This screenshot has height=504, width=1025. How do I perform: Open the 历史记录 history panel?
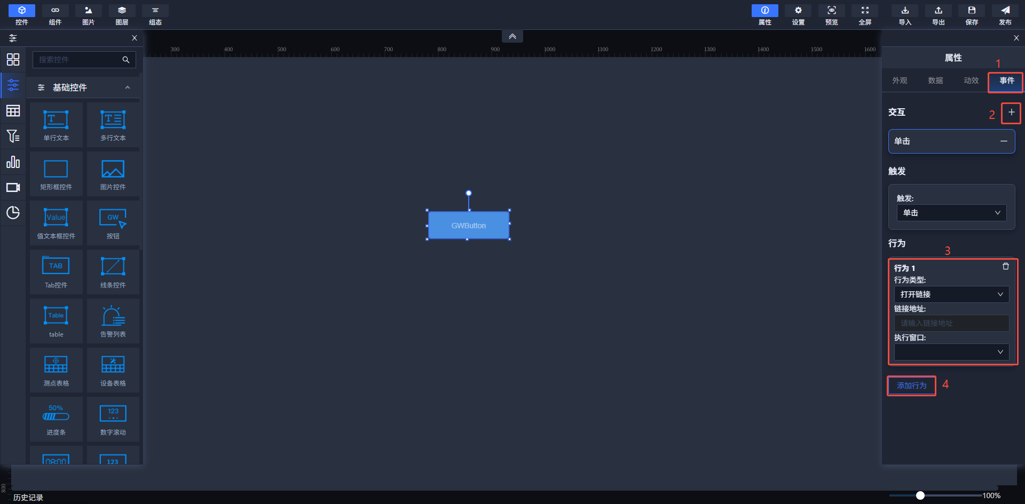tap(28, 497)
